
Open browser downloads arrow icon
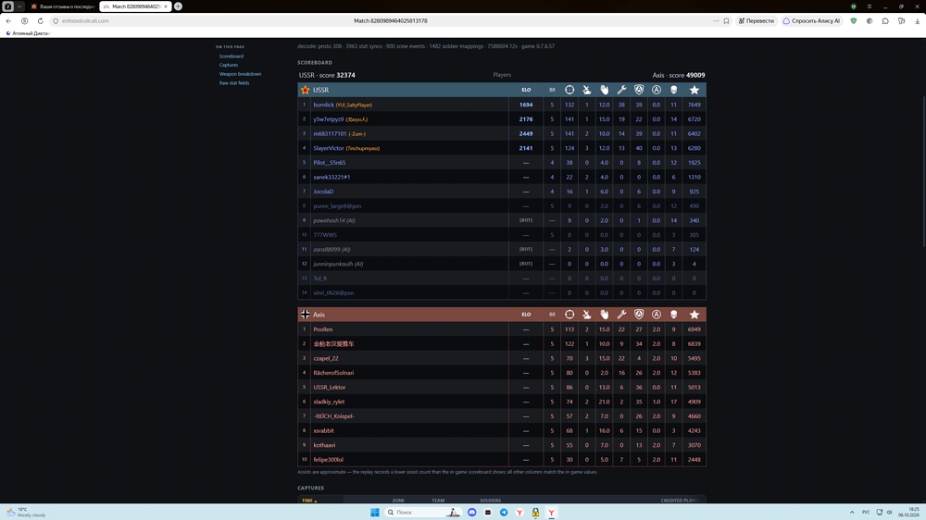pyautogui.click(x=917, y=20)
